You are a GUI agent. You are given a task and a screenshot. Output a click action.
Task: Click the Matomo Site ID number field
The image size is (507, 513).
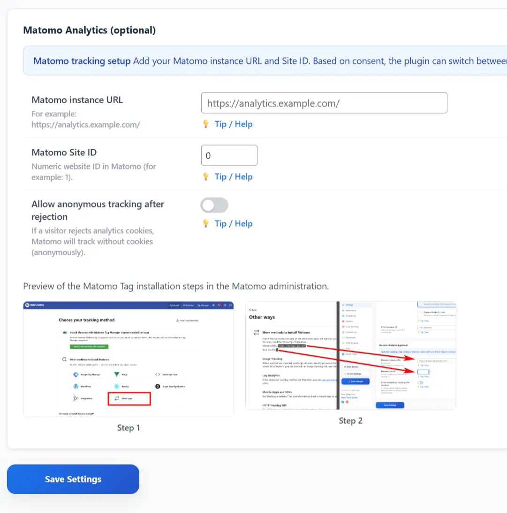(x=229, y=155)
